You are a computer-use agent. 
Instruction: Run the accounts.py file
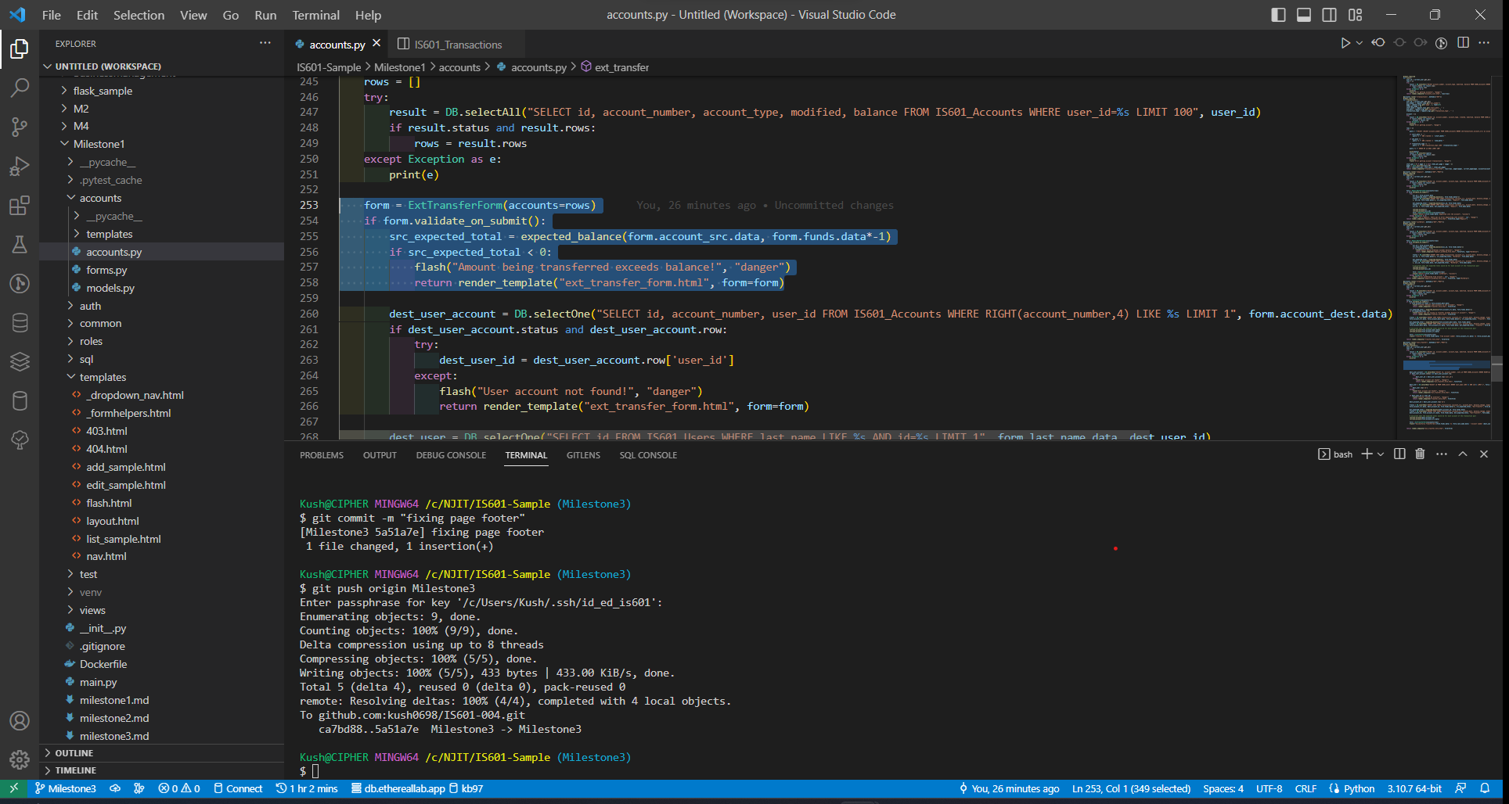(1346, 43)
